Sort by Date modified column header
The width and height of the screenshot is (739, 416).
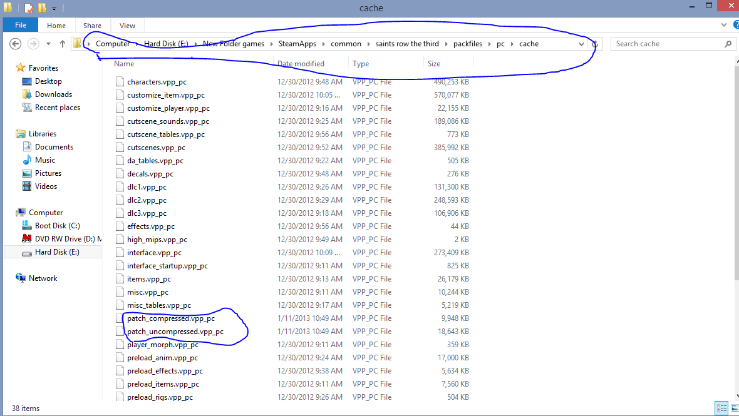tap(301, 64)
